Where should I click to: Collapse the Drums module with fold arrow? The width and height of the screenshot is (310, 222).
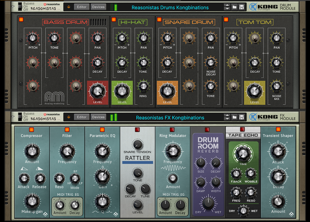[x=13, y=7]
